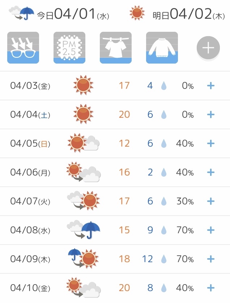The height and width of the screenshot is (303, 230).
Task: Expand details for 04/07 with plus sign
Action: click(x=211, y=201)
